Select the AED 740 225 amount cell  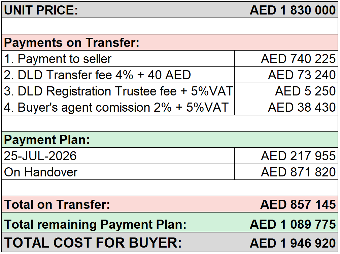coord(286,59)
